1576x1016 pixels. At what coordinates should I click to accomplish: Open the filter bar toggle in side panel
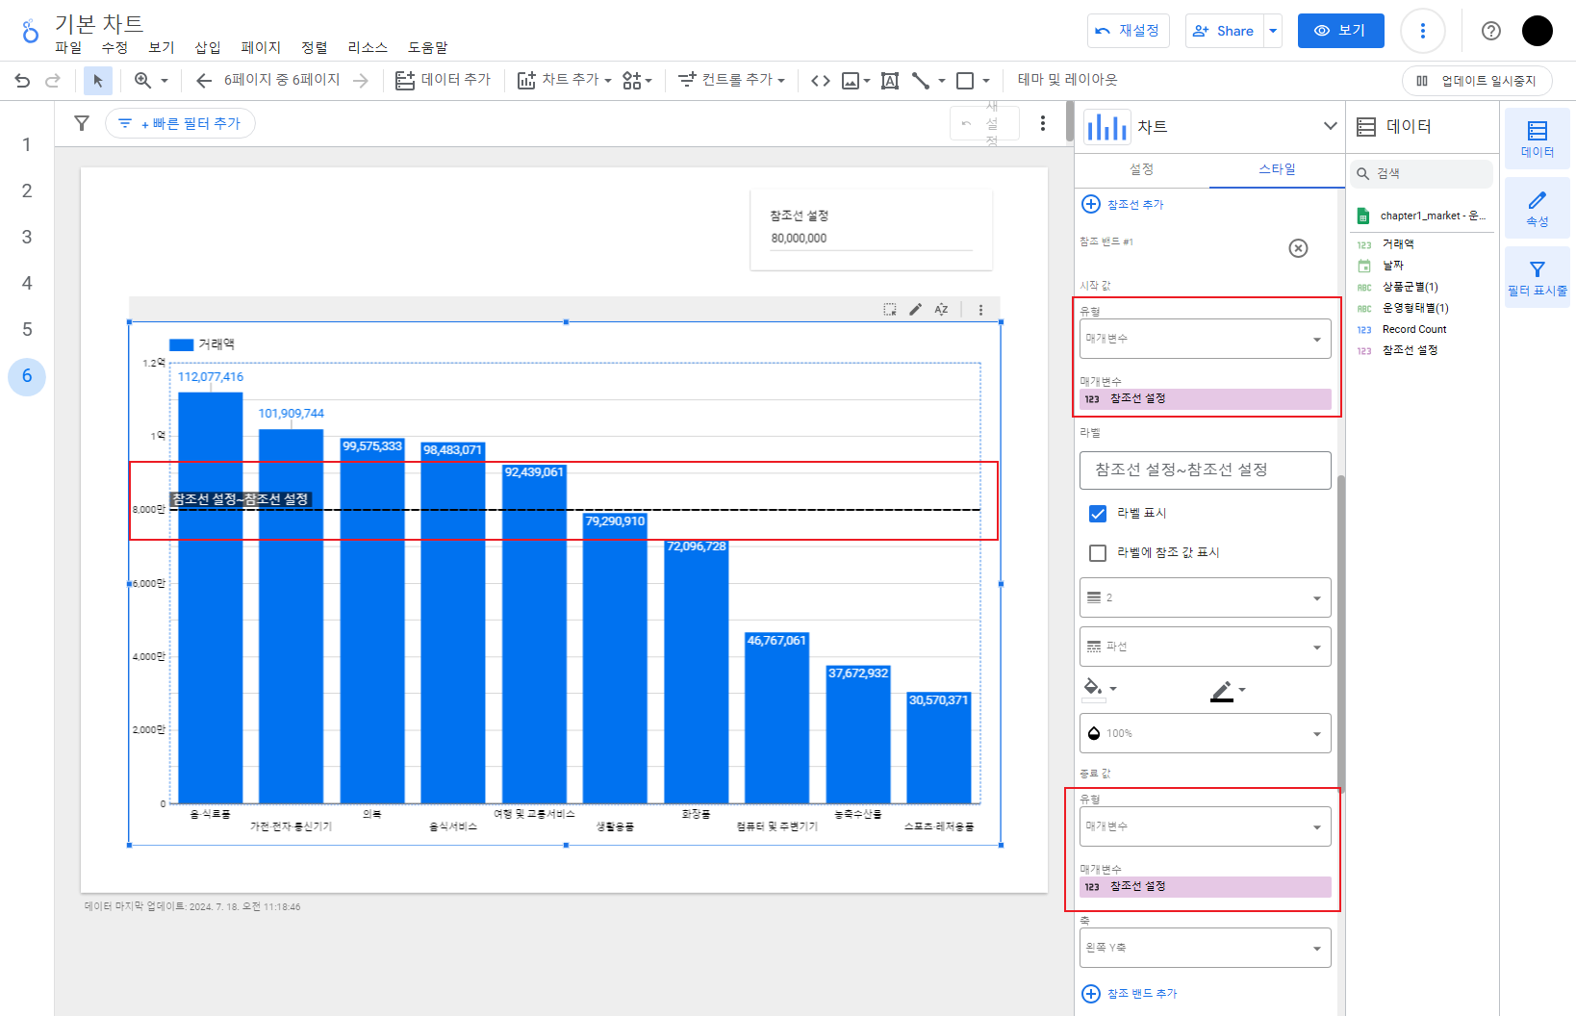(x=1537, y=276)
